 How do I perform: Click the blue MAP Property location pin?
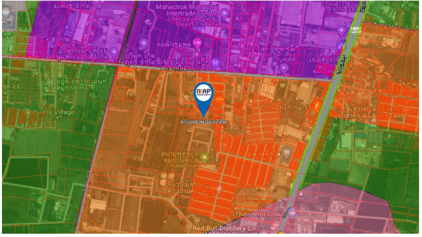tap(203, 99)
